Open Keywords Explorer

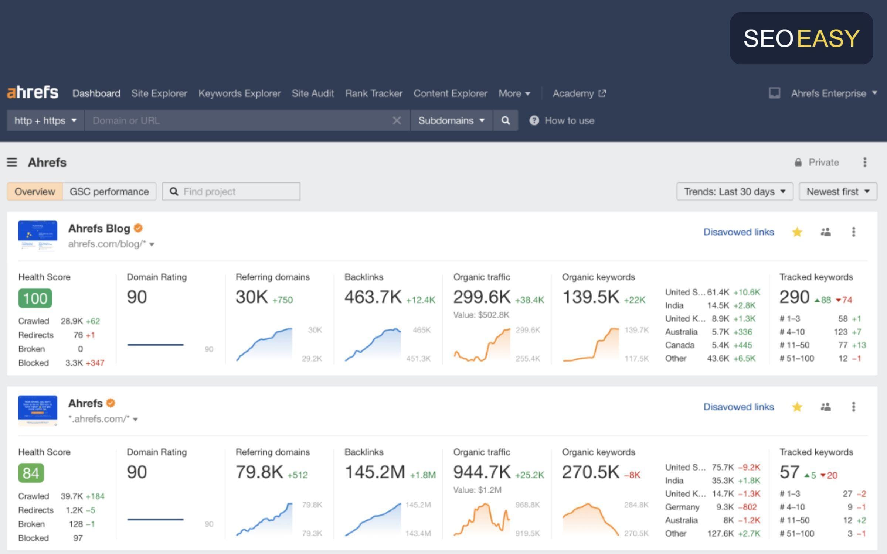[239, 93]
